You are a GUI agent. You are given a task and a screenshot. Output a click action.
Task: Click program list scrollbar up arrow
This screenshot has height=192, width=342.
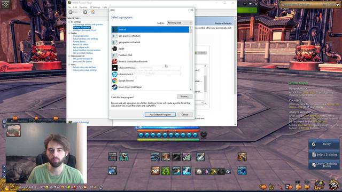tap(191, 28)
